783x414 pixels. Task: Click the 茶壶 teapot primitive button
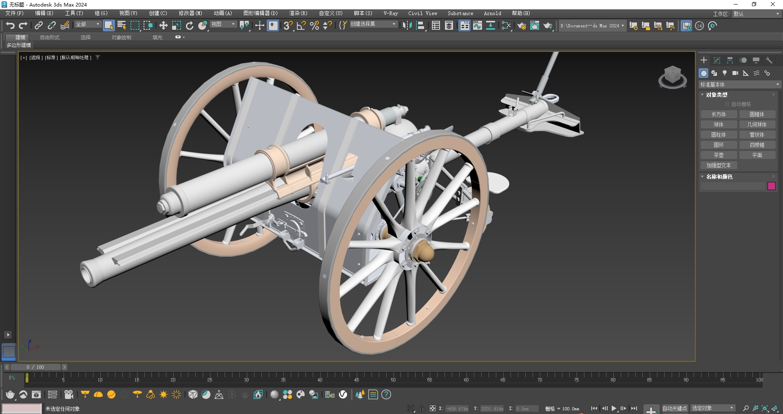(x=719, y=155)
